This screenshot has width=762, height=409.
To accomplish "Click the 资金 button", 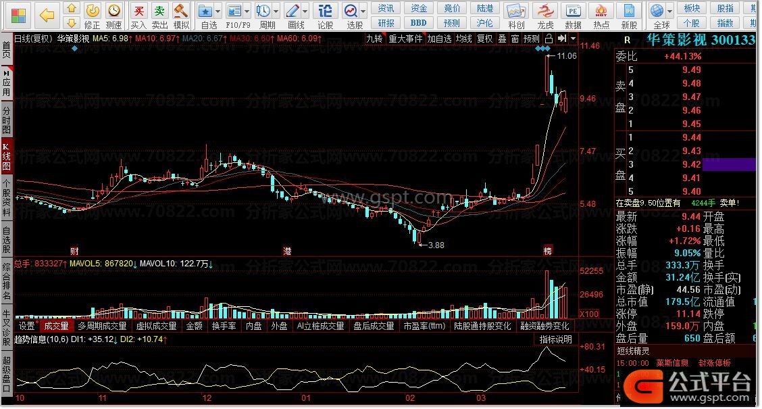I will click(419, 8).
